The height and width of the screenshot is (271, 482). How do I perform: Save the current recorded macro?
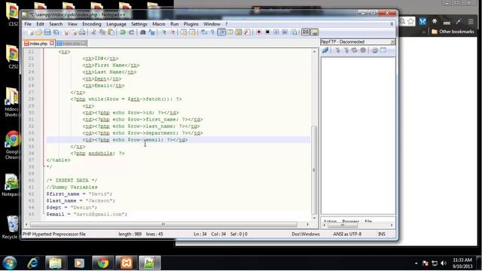pos(293,32)
